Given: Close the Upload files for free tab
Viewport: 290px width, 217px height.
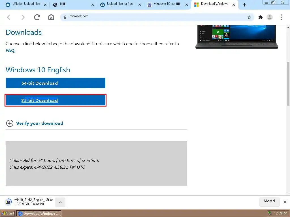Looking at the screenshot, I should pyautogui.click(x=140, y=5).
